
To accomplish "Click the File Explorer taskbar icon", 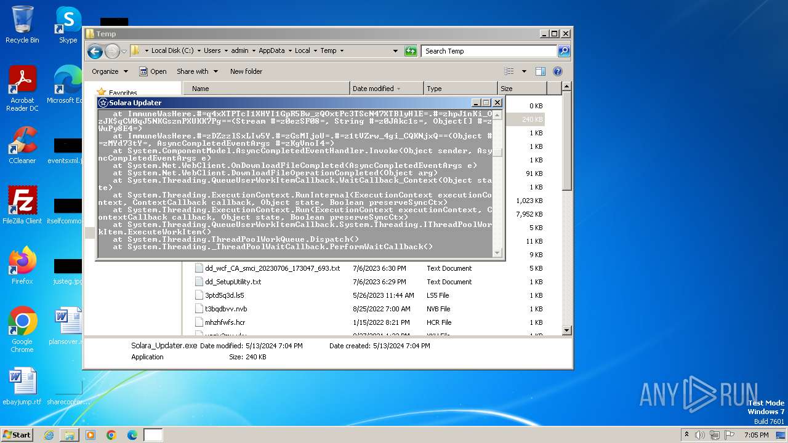I will (x=70, y=435).
